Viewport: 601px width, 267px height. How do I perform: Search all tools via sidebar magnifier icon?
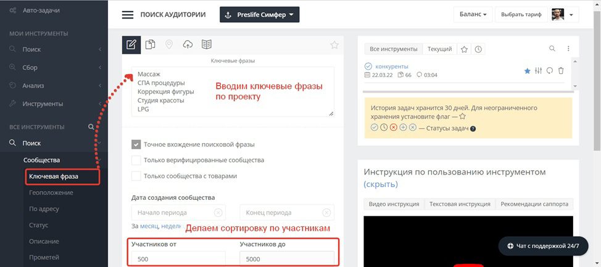click(91, 127)
